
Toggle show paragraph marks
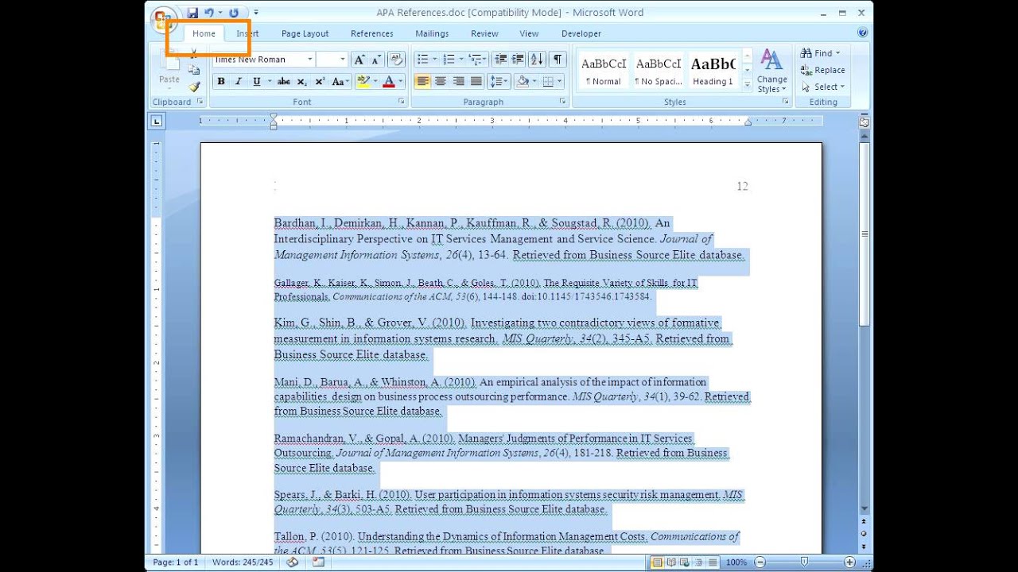pos(558,60)
